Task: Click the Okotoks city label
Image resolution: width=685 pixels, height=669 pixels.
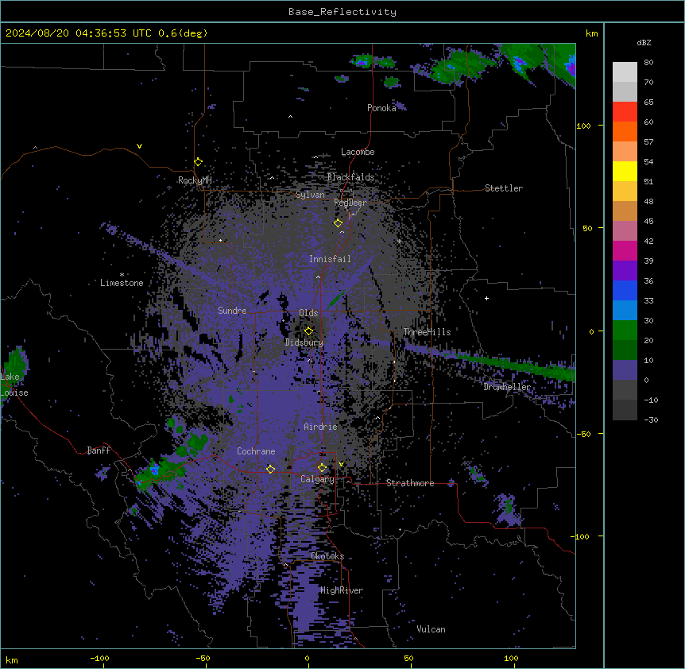Action: [x=327, y=556]
